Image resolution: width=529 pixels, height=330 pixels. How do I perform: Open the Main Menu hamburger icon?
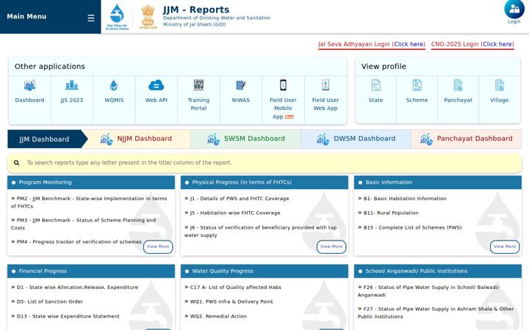click(91, 18)
